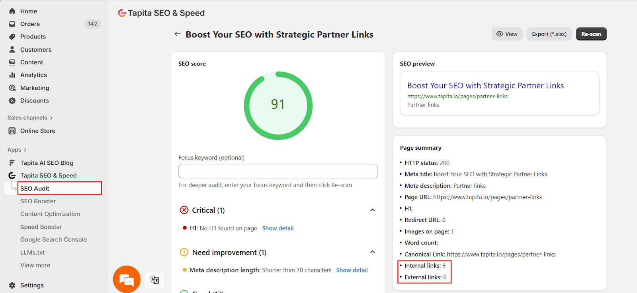The height and width of the screenshot is (293, 637).
Task: Show detail for H1 issue
Action: click(x=278, y=228)
